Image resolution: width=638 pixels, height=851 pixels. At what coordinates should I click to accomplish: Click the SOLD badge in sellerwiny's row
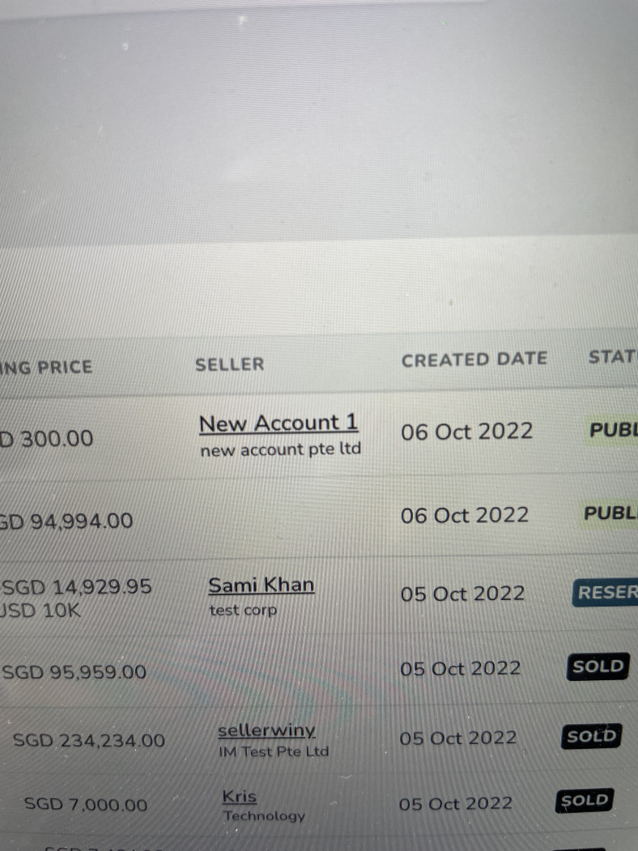pos(591,736)
